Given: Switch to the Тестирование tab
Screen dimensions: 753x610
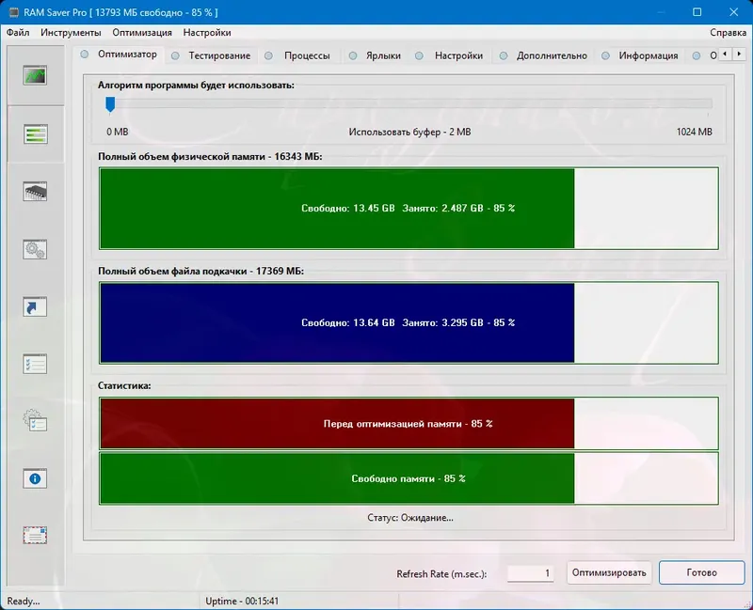Looking at the screenshot, I should coord(211,55).
